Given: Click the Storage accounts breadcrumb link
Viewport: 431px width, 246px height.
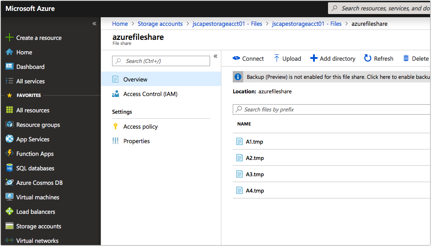Looking at the screenshot, I should [x=160, y=24].
